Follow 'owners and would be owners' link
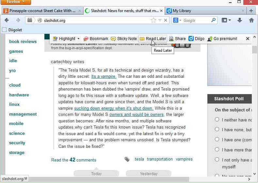 click(x=137, y=115)
